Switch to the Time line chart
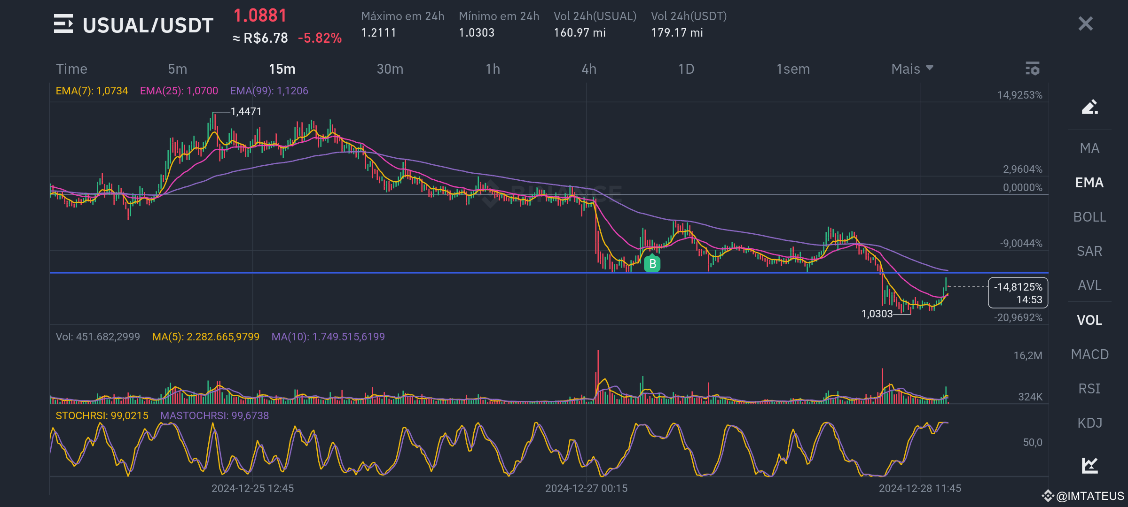The height and width of the screenshot is (507, 1128). point(71,69)
